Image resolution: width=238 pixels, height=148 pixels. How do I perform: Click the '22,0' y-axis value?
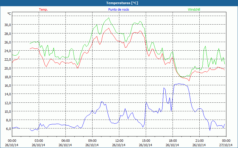(x=8, y=59)
